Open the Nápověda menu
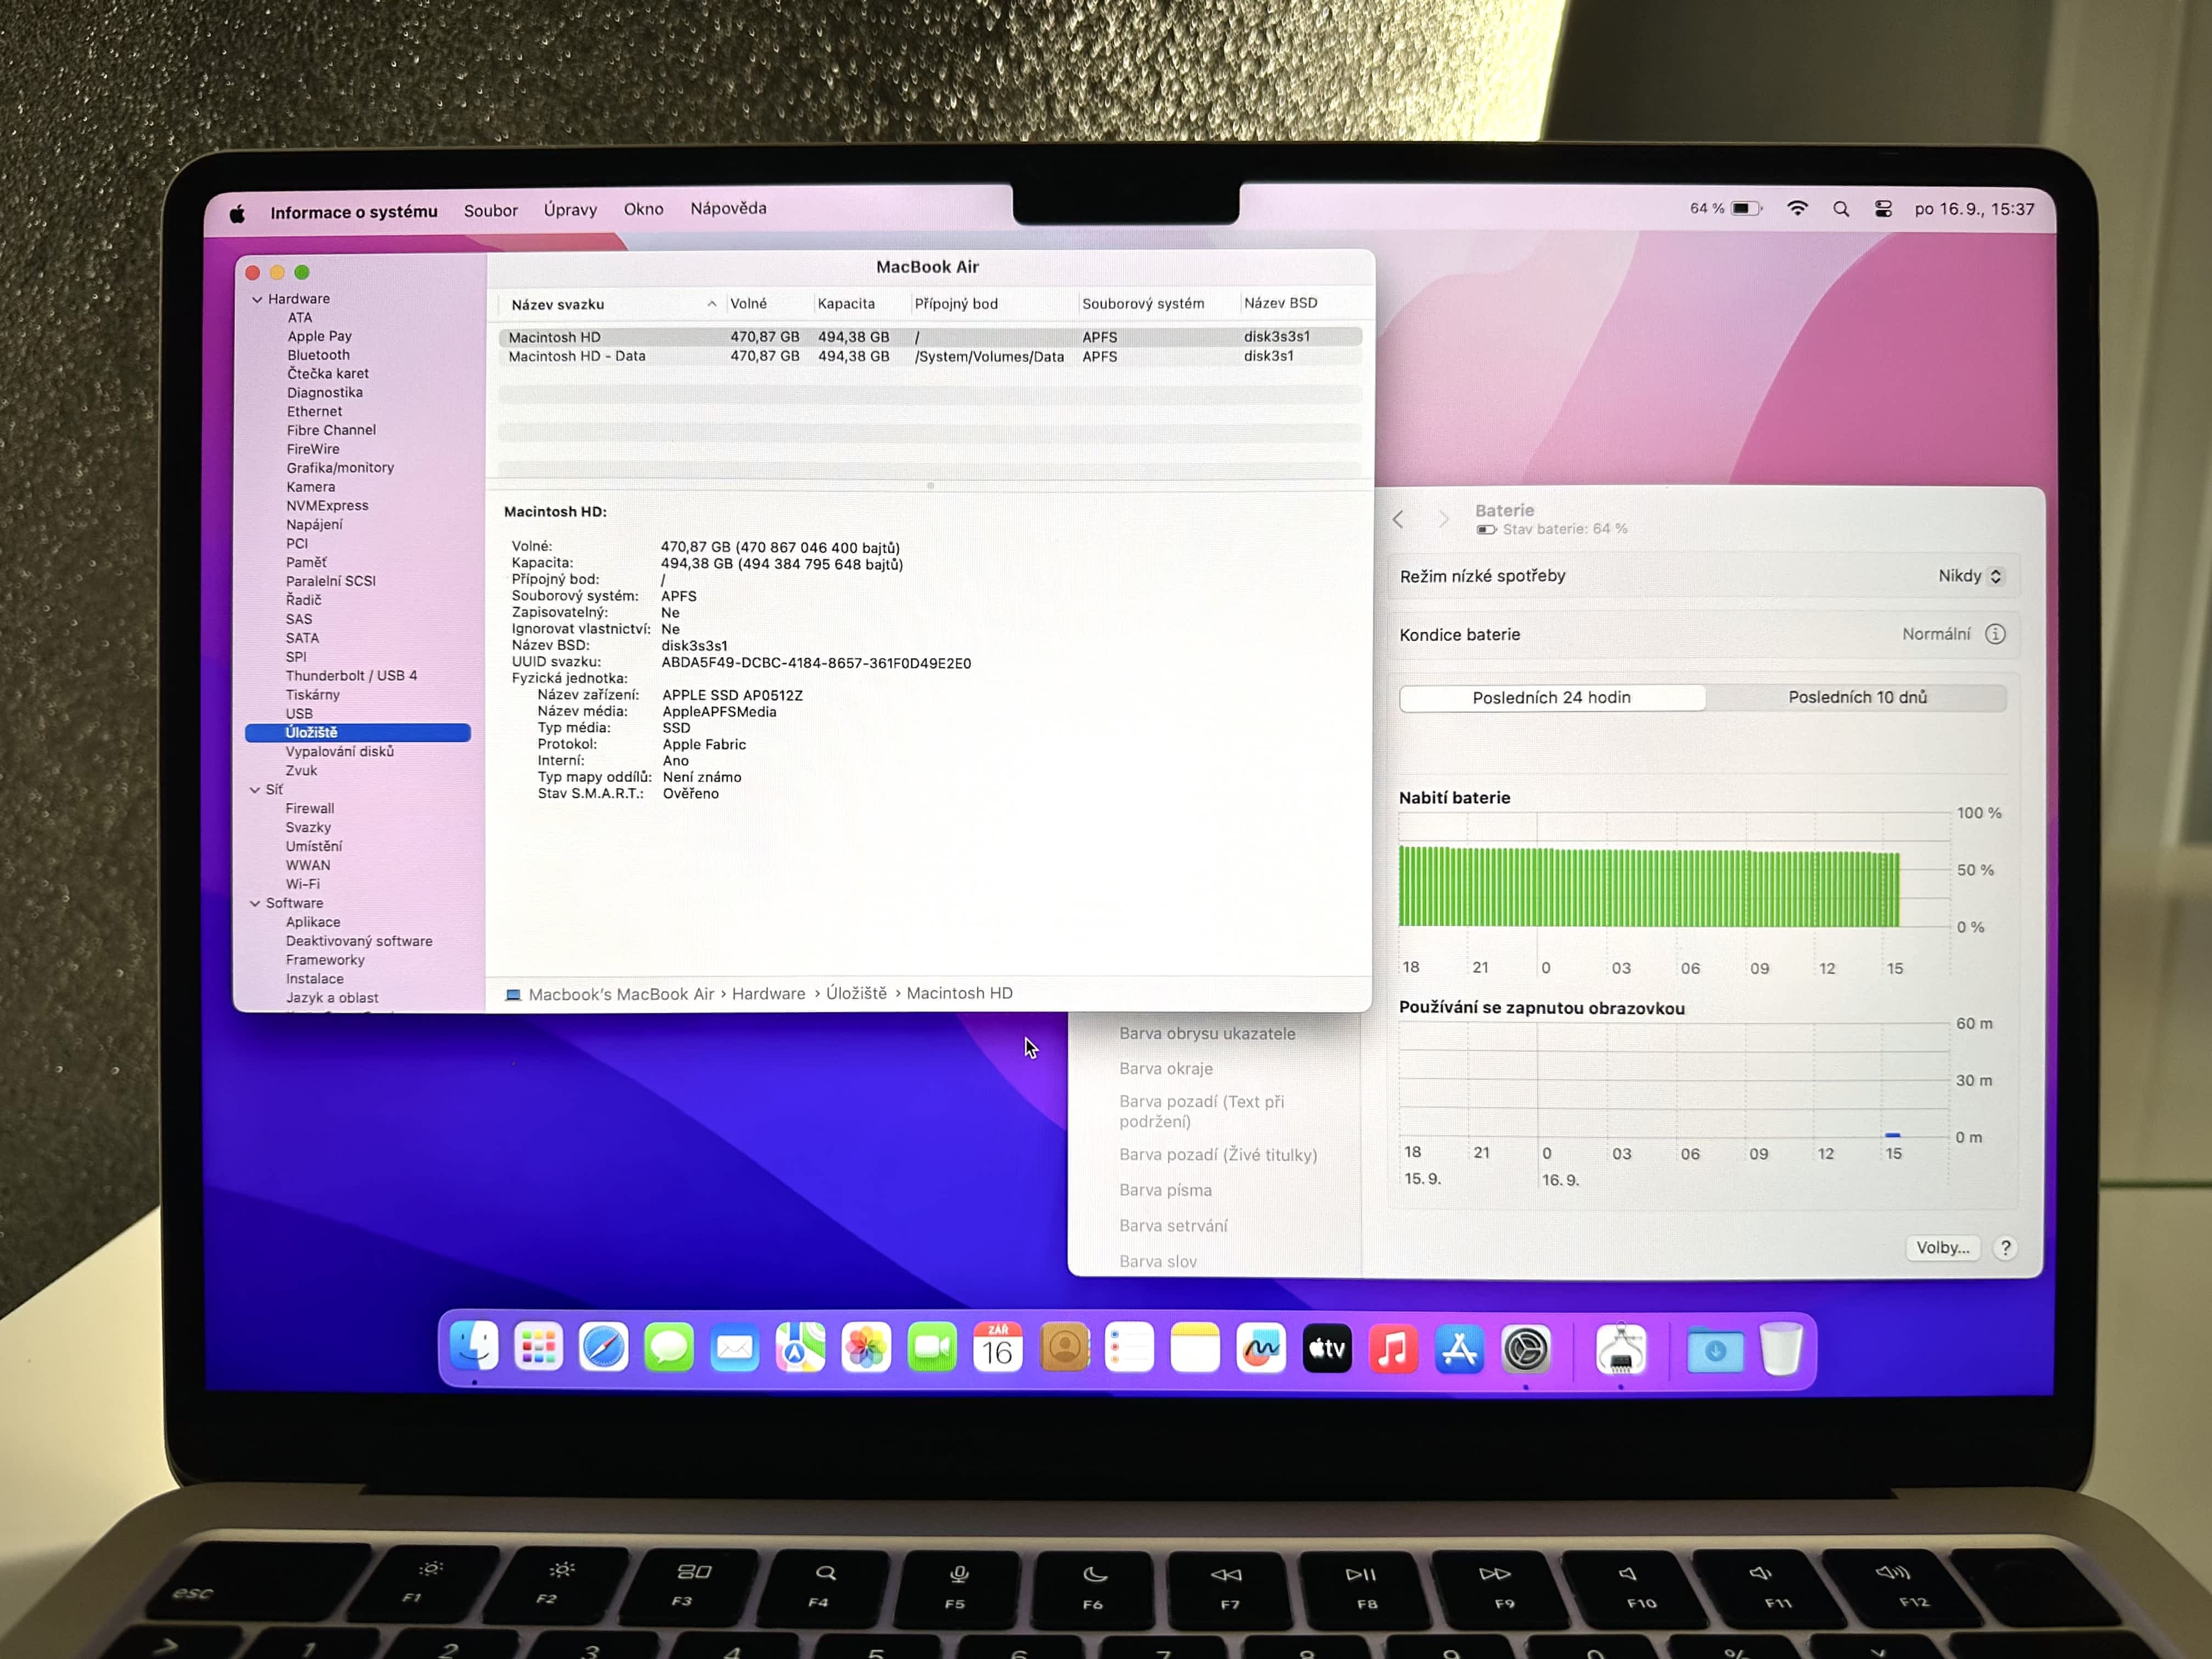The image size is (2212, 1659). [x=728, y=209]
